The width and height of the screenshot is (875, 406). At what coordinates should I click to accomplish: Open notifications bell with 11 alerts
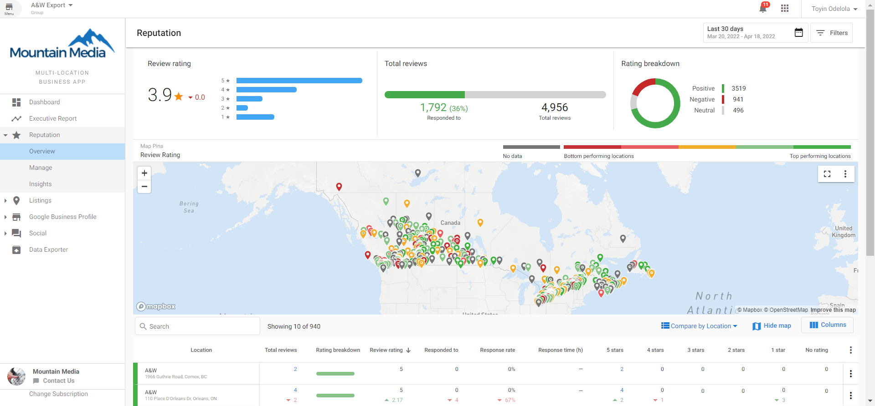[763, 8]
